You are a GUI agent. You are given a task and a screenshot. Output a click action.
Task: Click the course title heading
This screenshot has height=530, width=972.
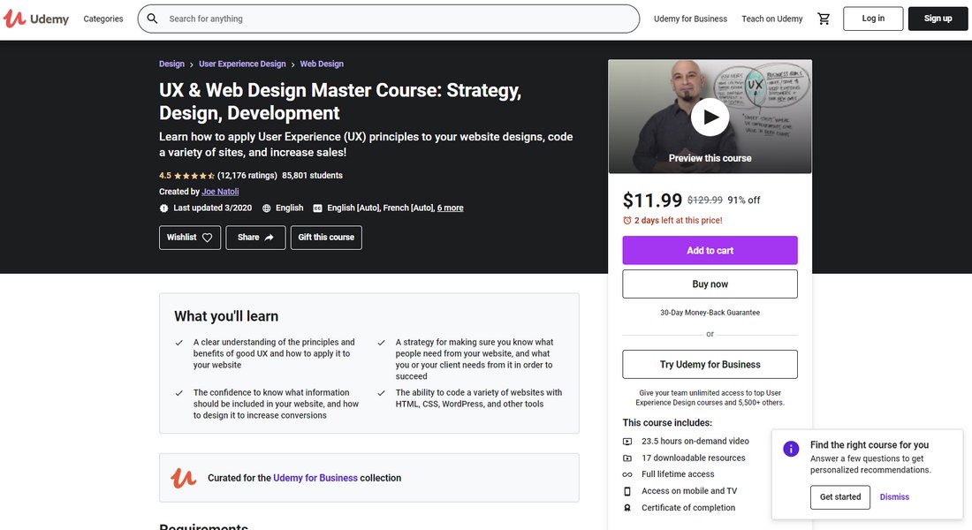point(340,102)
